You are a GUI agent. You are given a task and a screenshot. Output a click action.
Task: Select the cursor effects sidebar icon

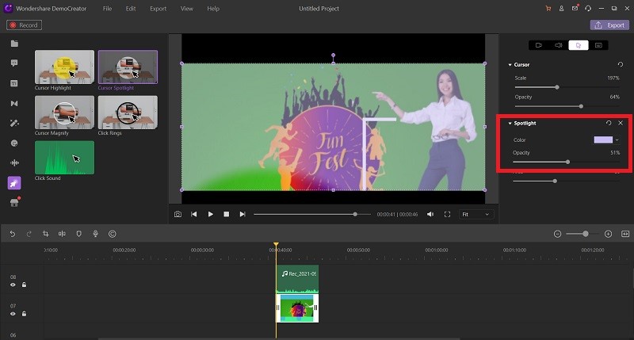[x=14, y=183]
